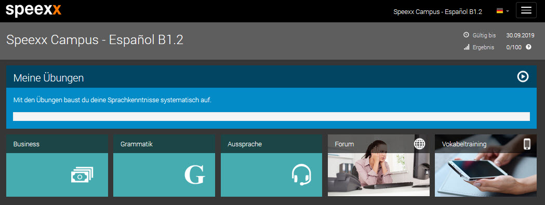Click the date 30.09.2019

[x=521, y=35]
